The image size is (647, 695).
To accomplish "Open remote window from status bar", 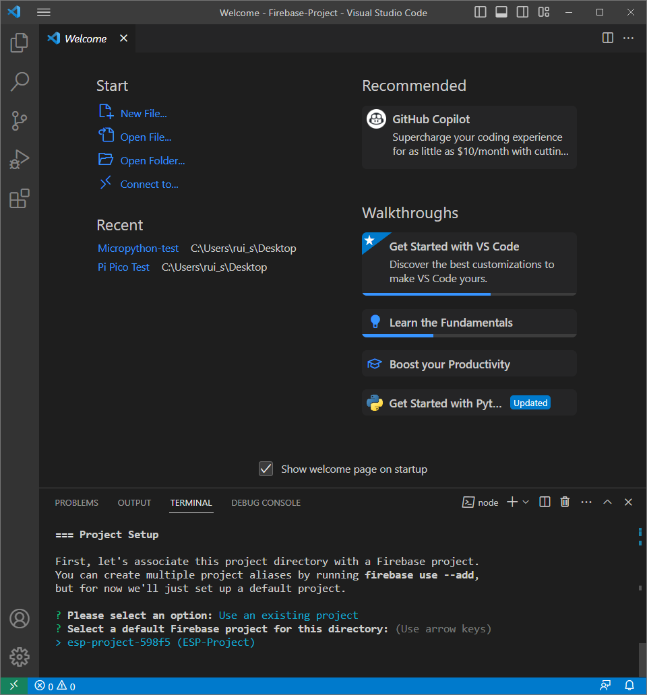I will pyautogui.click(x=13, y=686).
